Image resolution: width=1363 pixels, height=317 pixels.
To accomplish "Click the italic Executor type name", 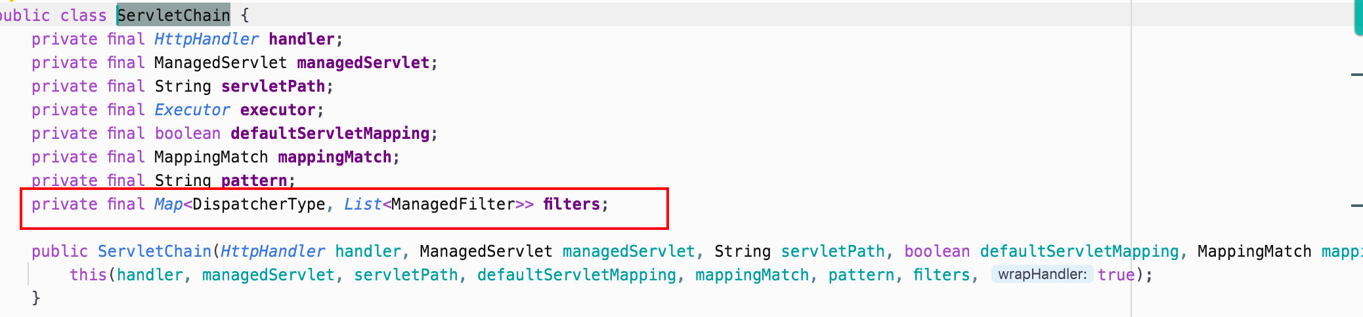I will pyautogui.click(x=192, y=110).
